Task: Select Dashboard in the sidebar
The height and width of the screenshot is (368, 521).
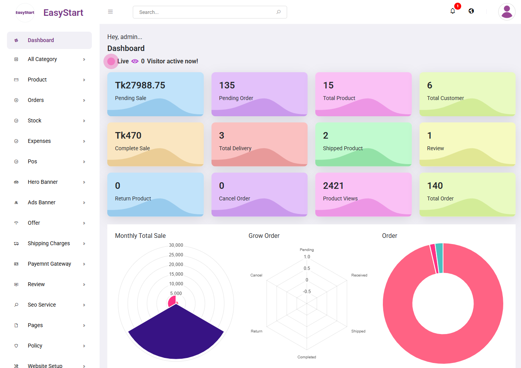Action: 41,40
